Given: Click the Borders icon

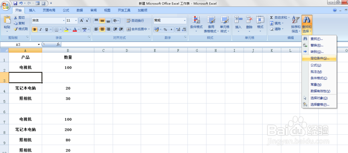Looking at the screenshot, I should click(x=56, y=29).
